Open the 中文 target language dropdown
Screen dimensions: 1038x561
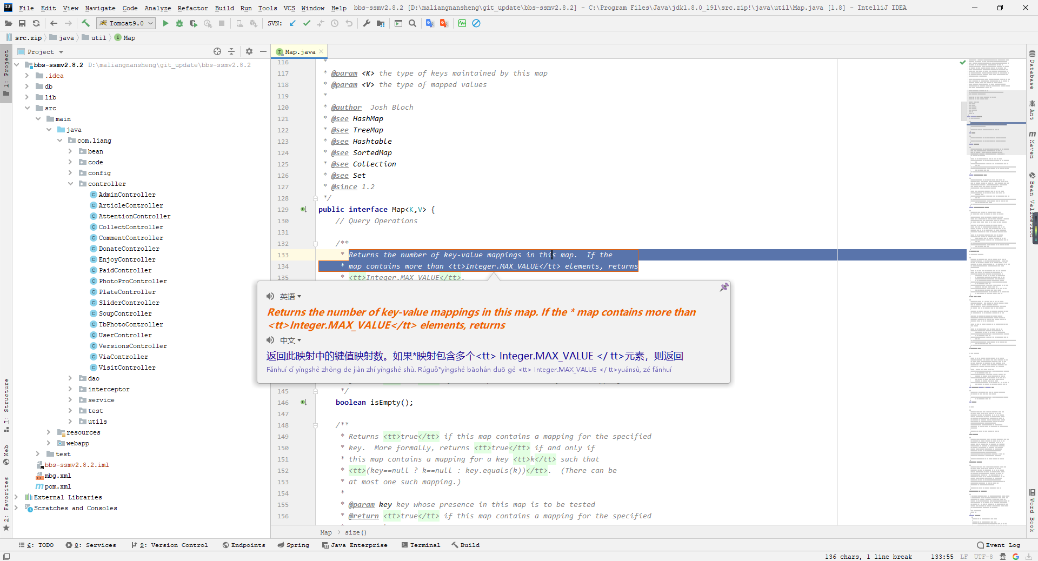(290, 340)
